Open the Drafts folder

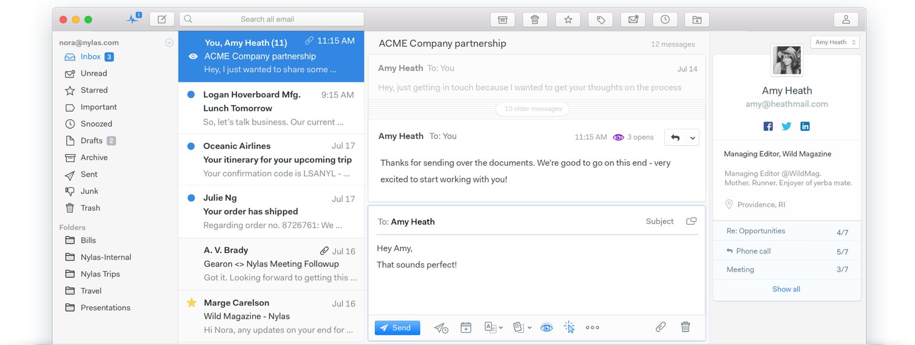click(x=91, y=141)
